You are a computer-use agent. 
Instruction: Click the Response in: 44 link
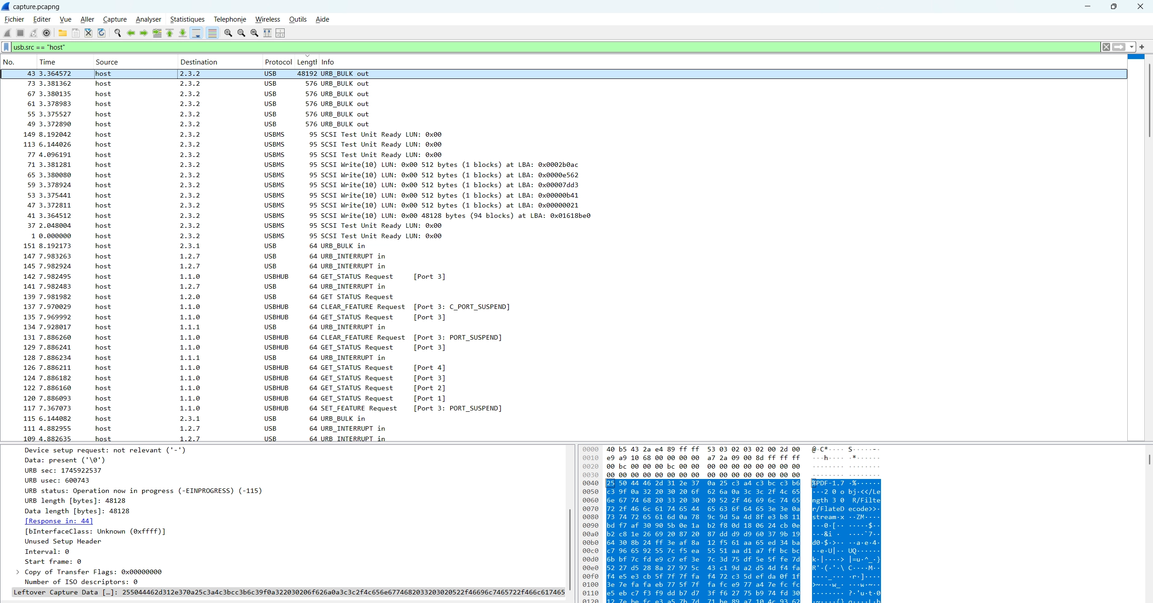[59, 521]
